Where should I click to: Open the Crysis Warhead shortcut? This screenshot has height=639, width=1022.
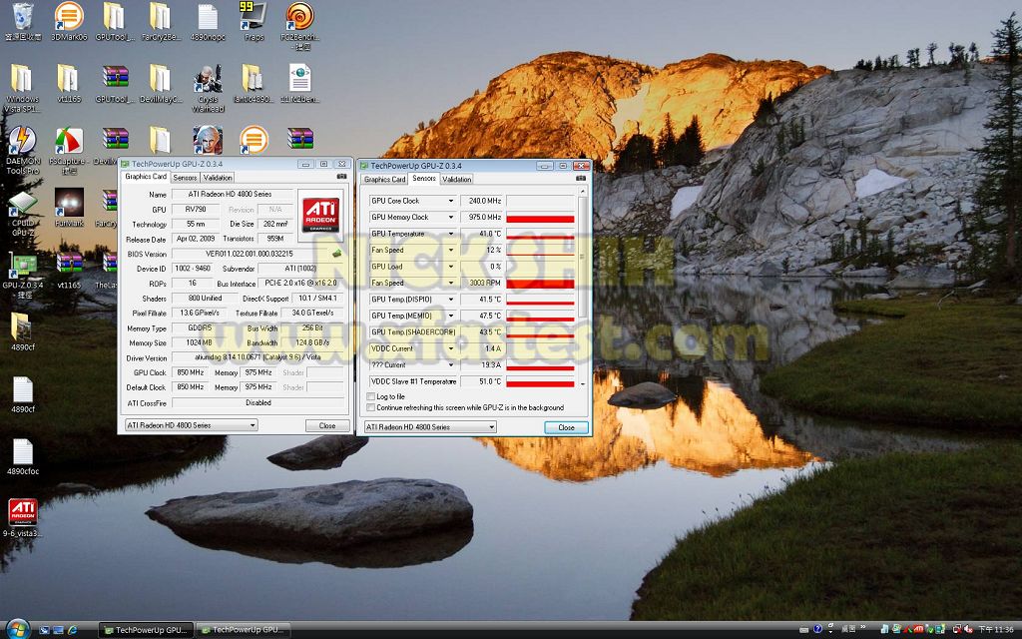click(x=208, y=80)
